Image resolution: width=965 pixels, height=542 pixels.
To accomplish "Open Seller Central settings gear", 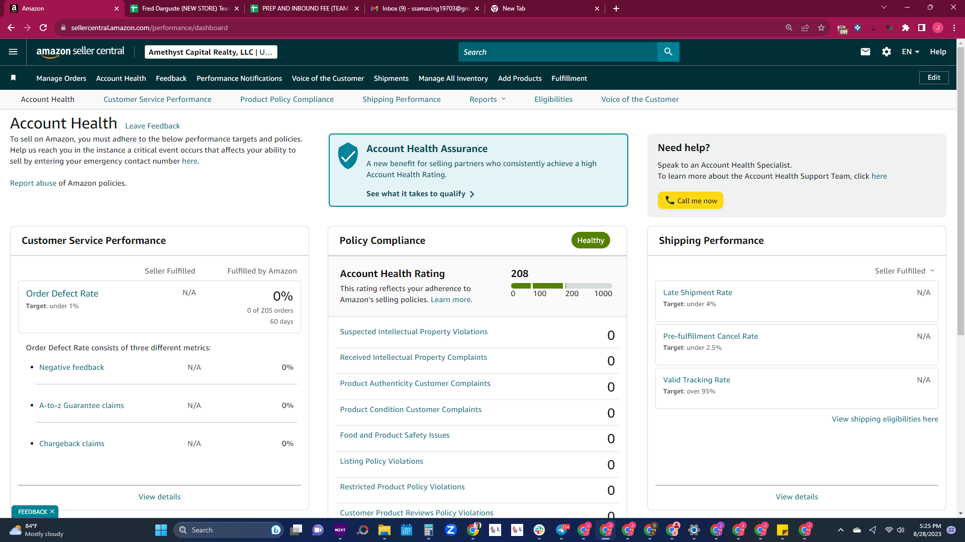I will pos(887,52).
